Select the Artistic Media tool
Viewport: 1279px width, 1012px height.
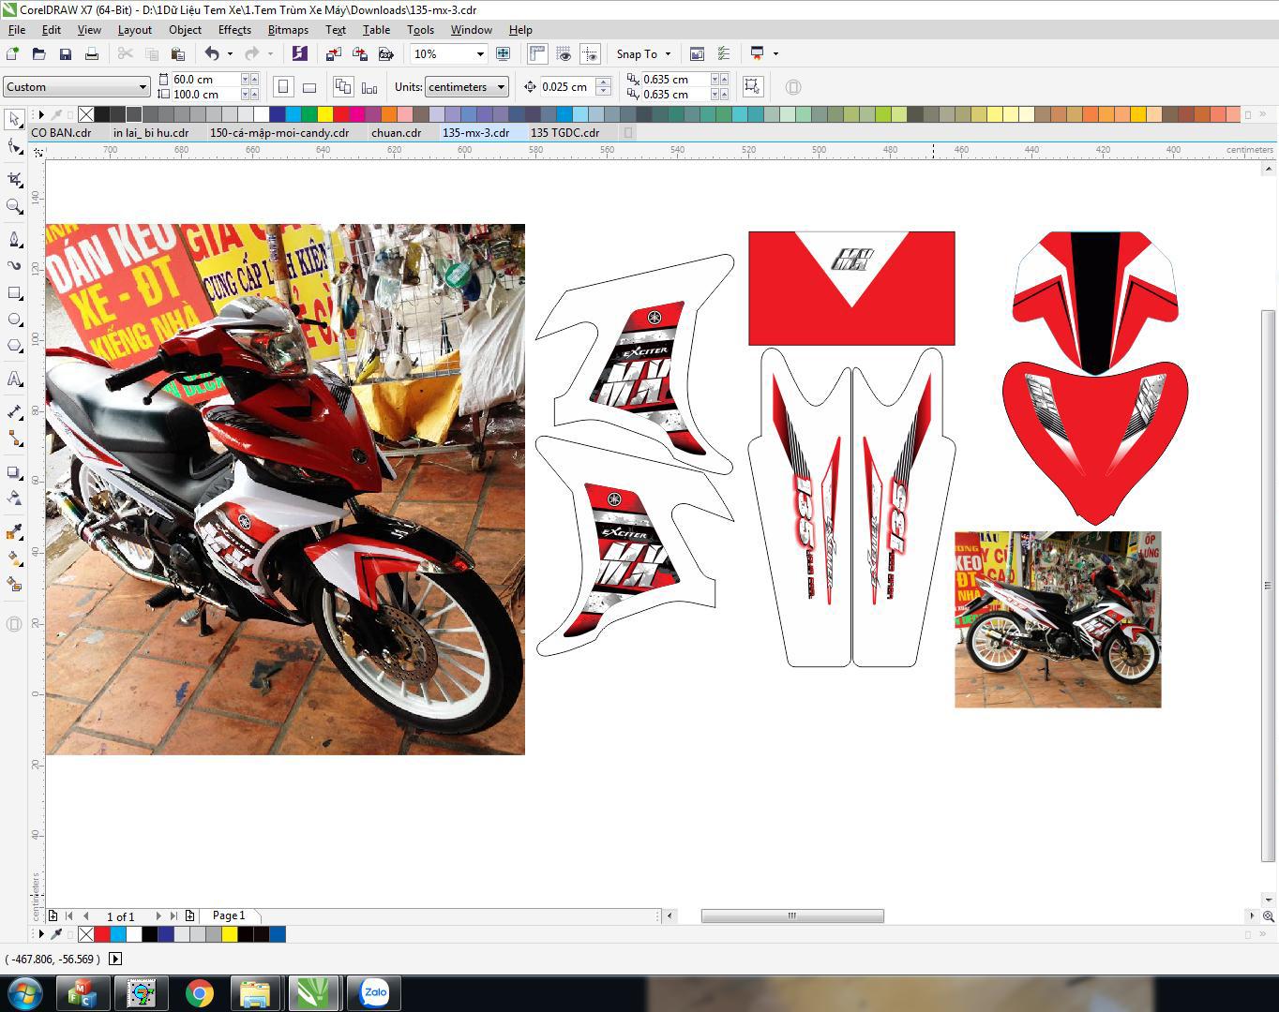tap(14, 266)
